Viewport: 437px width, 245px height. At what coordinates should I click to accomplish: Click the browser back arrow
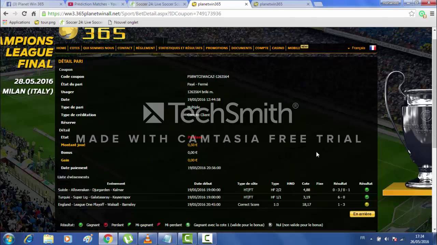[x=5, y=14]
